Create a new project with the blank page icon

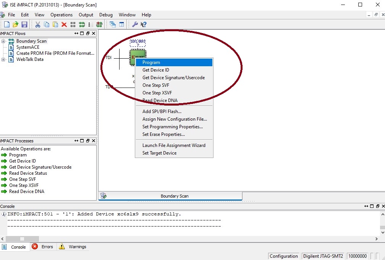point(7,24)
